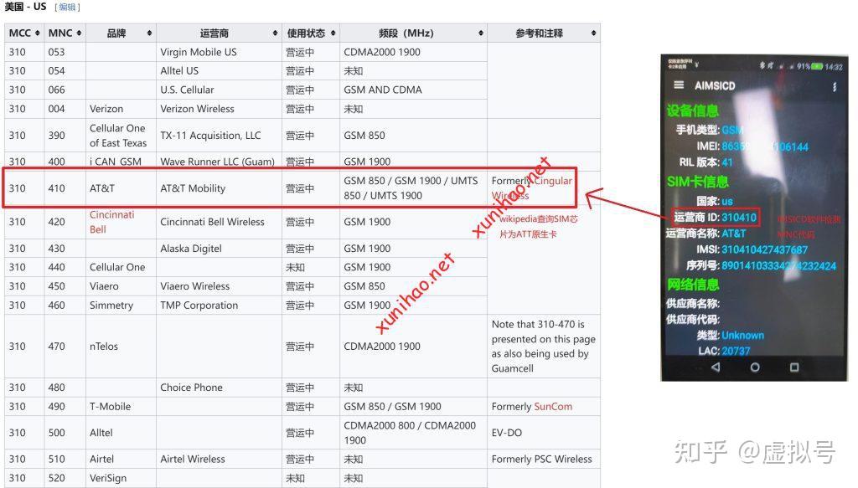Sort the table using the MCC column icon
Screen dimensions: 858x488
pyautogui.click(x=37, y=33)
